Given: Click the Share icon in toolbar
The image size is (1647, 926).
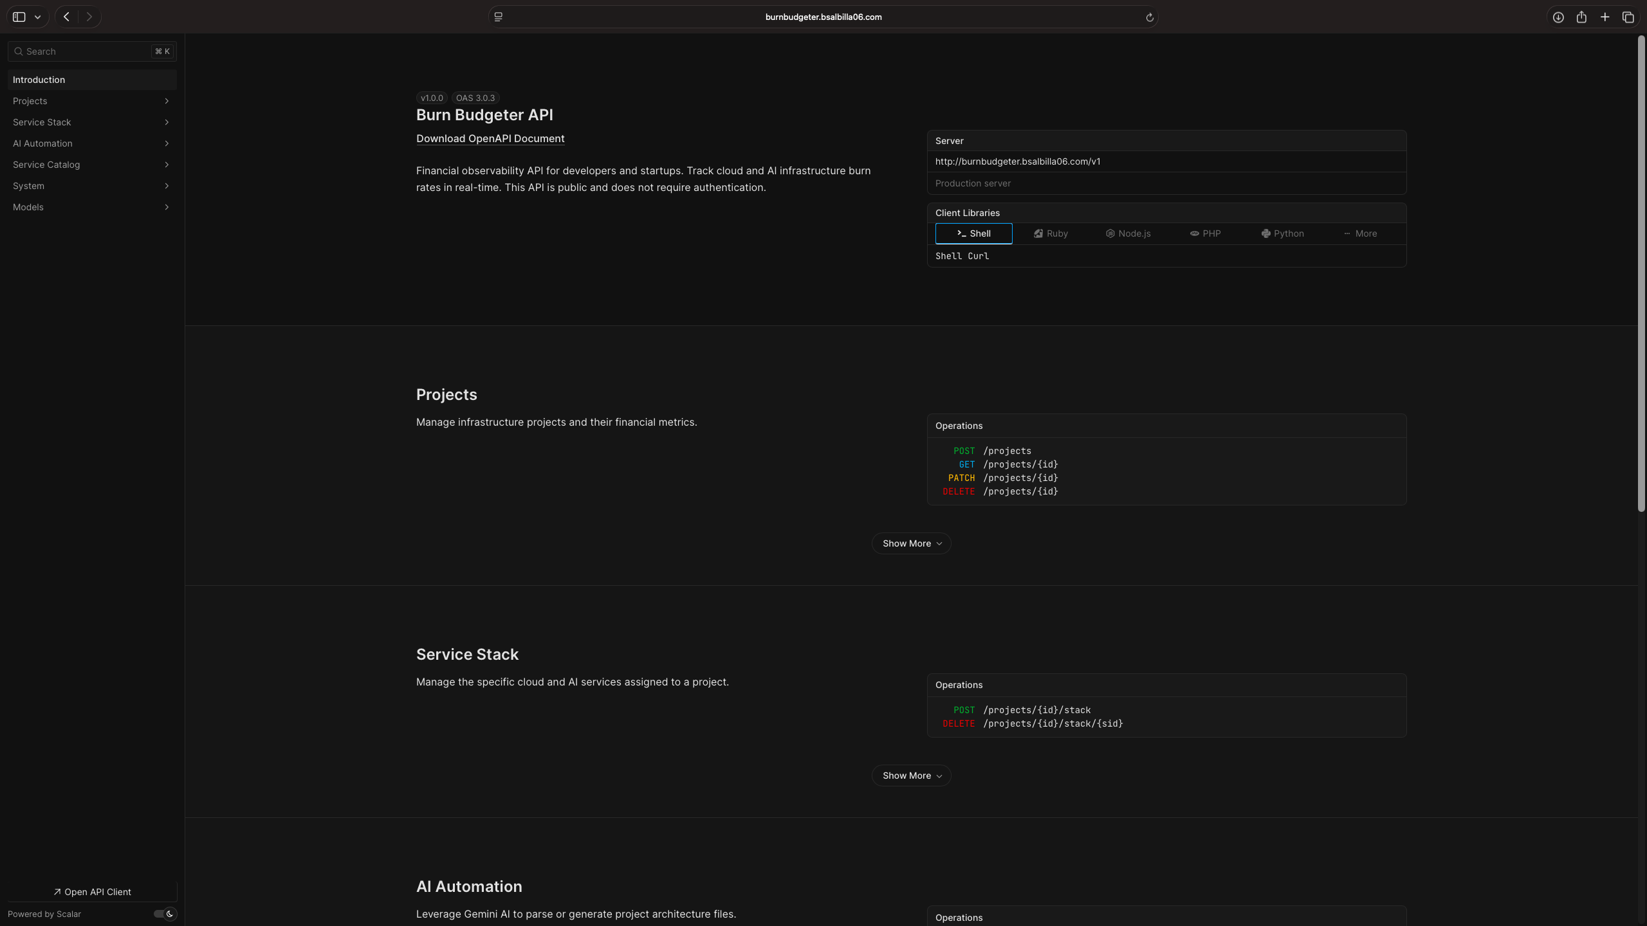Looking at the screenshot, I should click(x=1581, y=17).
